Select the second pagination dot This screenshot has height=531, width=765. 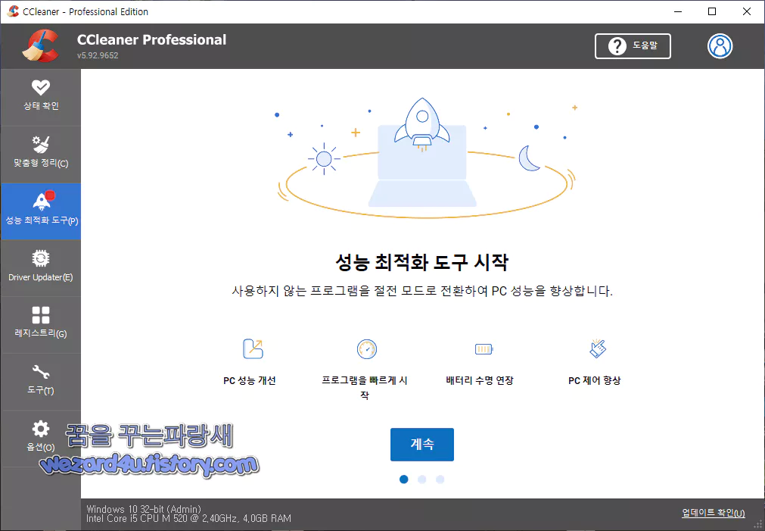click(422, 479)
